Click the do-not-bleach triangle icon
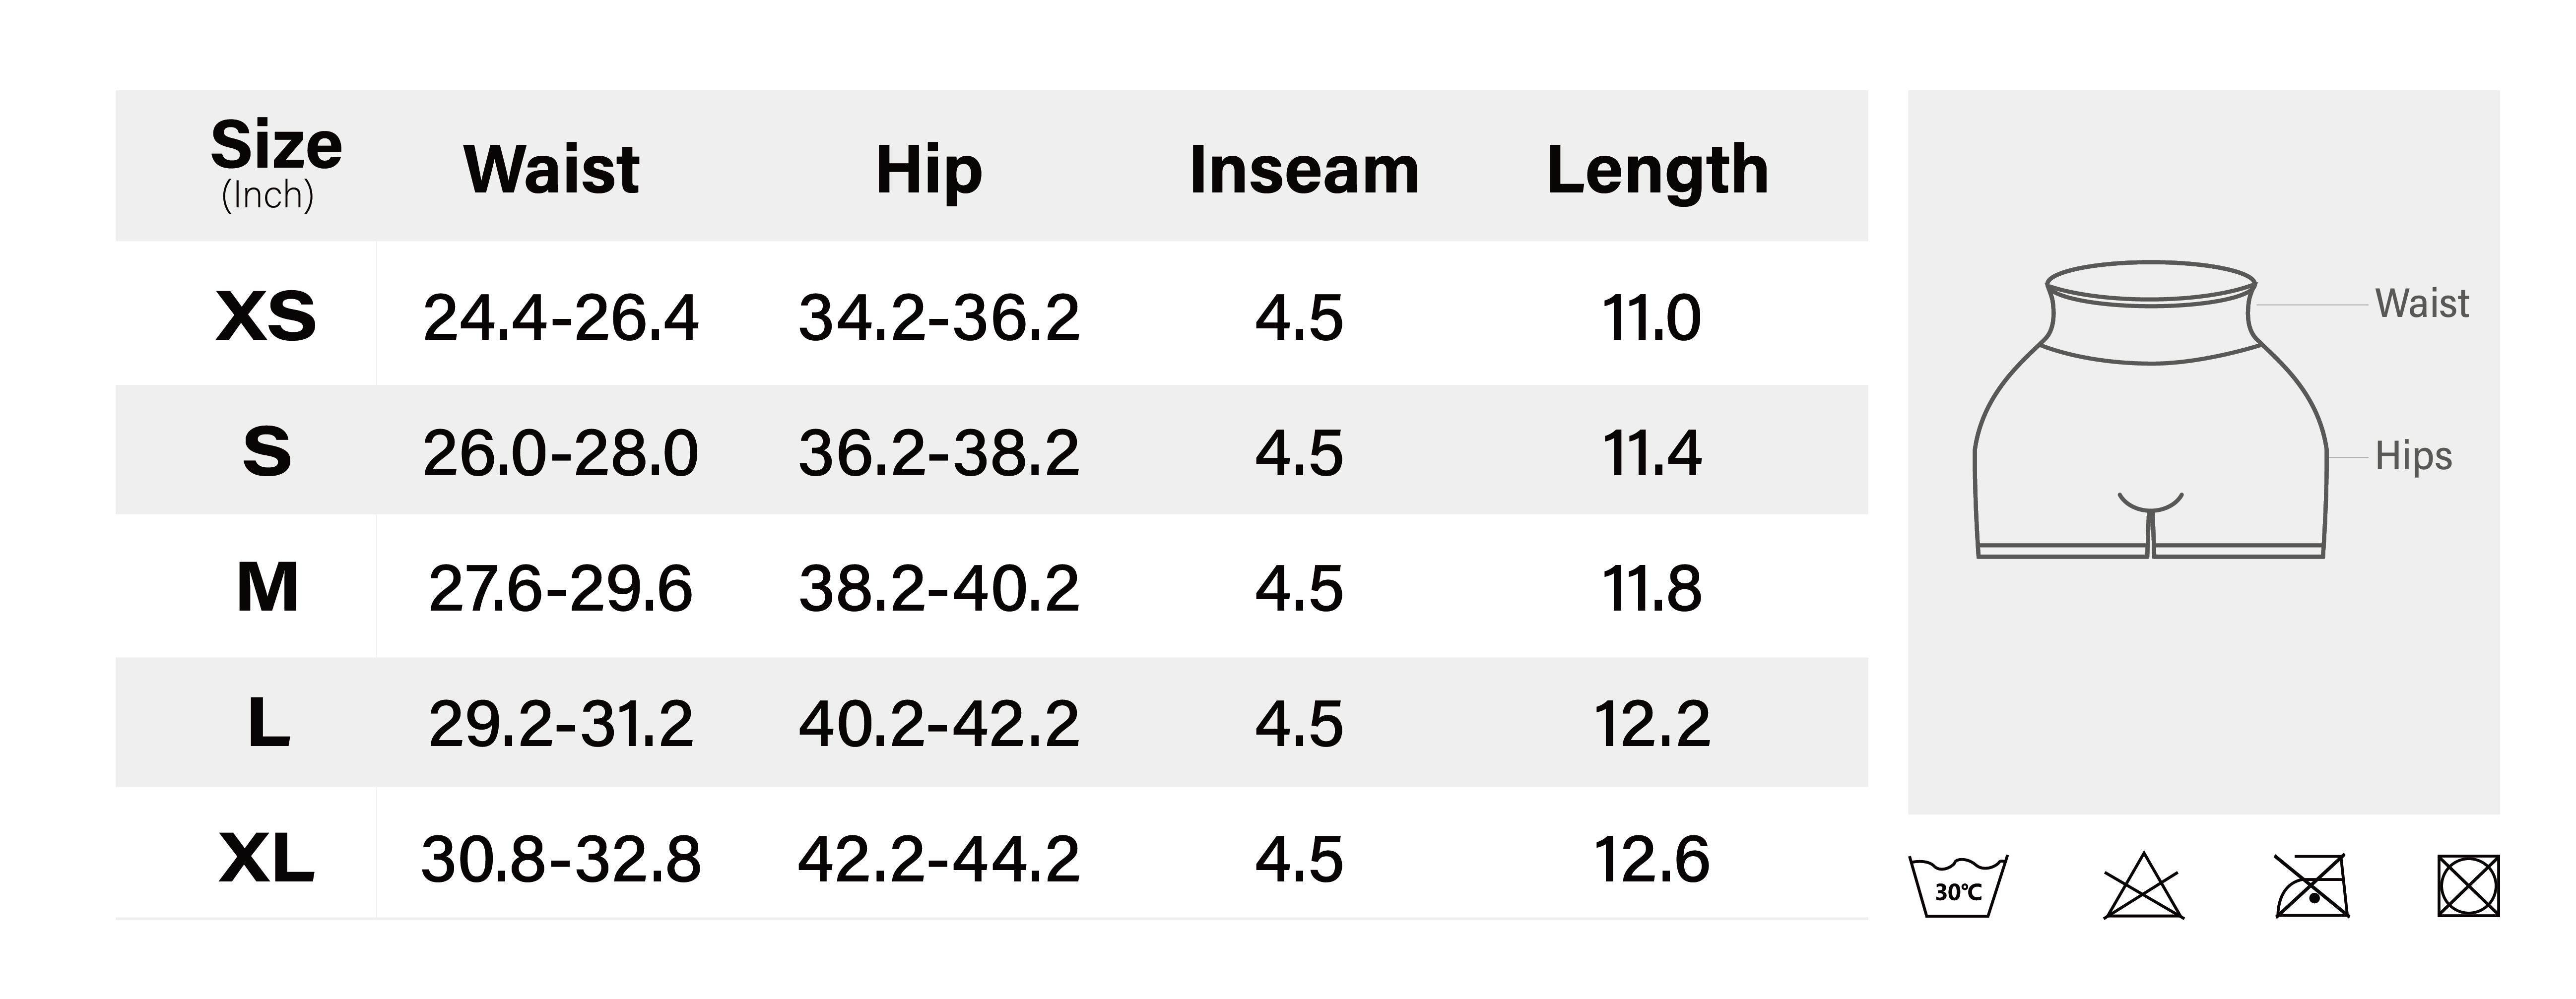 coord(2143,886)
